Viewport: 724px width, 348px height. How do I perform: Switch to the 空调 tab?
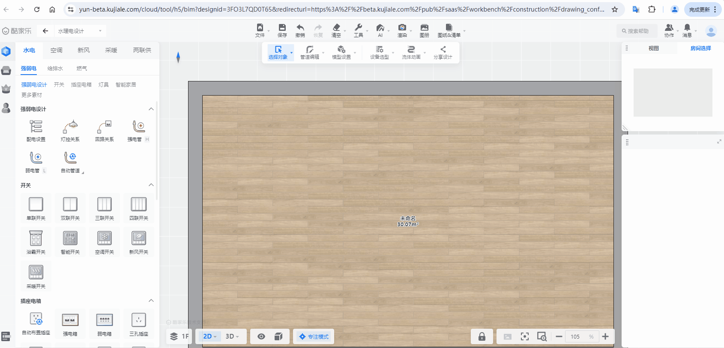tap(56, 50)
